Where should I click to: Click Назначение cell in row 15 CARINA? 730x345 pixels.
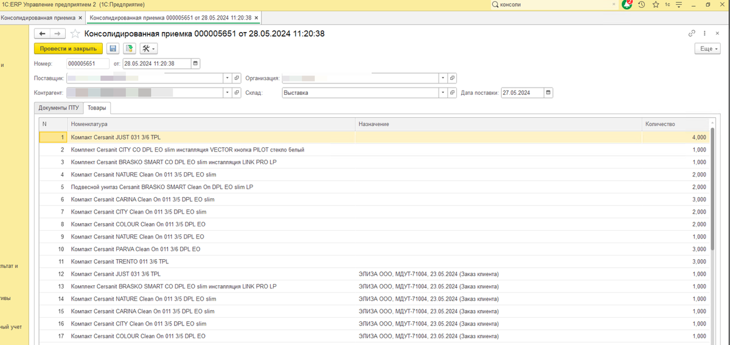click(499, 312)
